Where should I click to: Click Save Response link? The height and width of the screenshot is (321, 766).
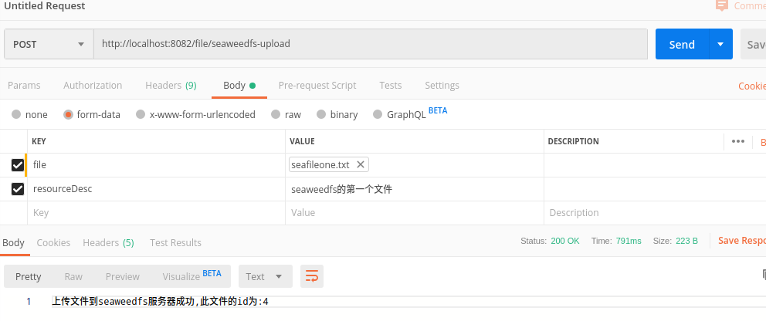click(741, 241)
